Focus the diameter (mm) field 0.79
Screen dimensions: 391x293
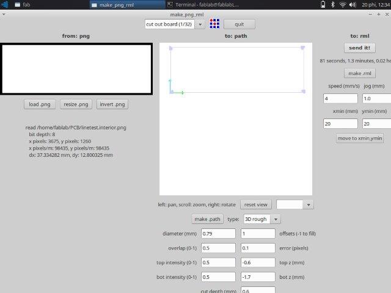[218, 233]
